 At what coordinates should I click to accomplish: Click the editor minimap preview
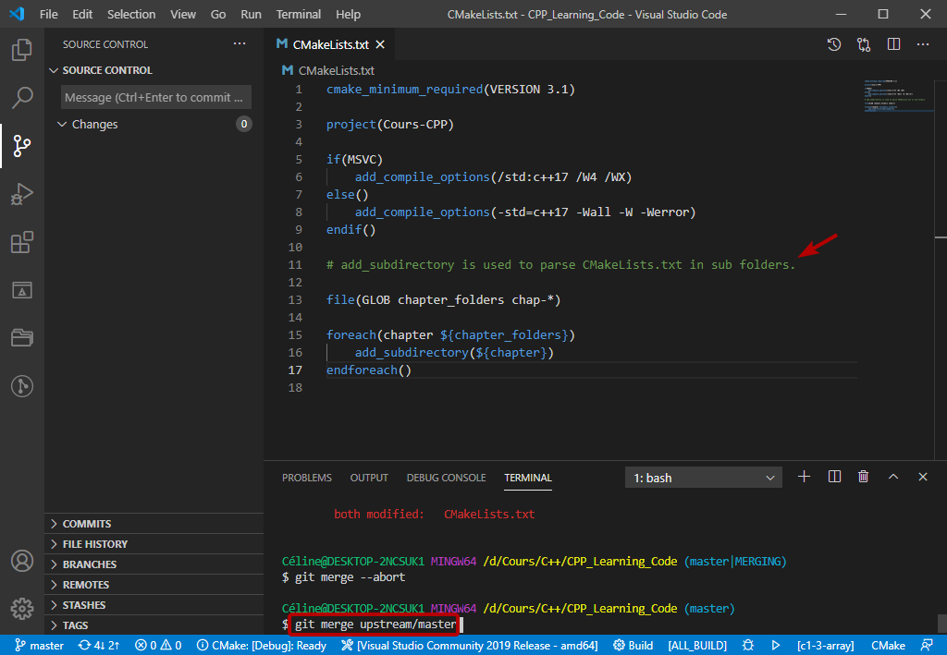(898, 96)
